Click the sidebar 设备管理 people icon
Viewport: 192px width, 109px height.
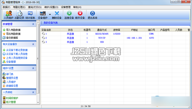4,62
